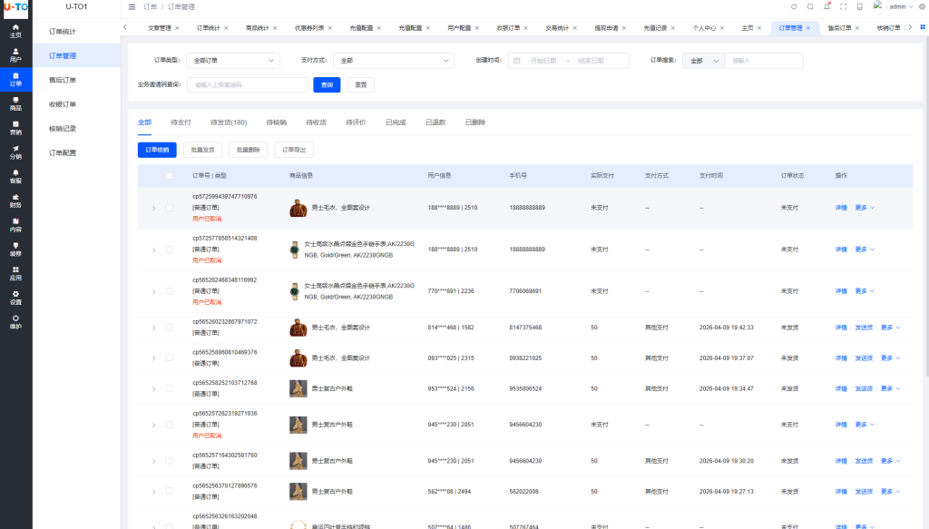This screenshot has width=929, height=529.
Task: Expand row of order cp572599439747710976
Action: [x=153, y=208]
